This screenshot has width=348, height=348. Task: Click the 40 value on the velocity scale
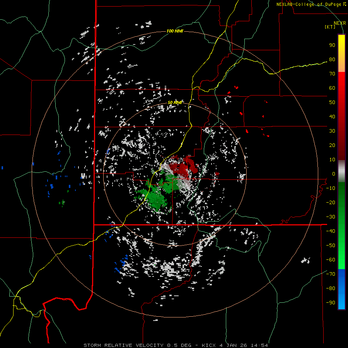coord(332,117)
